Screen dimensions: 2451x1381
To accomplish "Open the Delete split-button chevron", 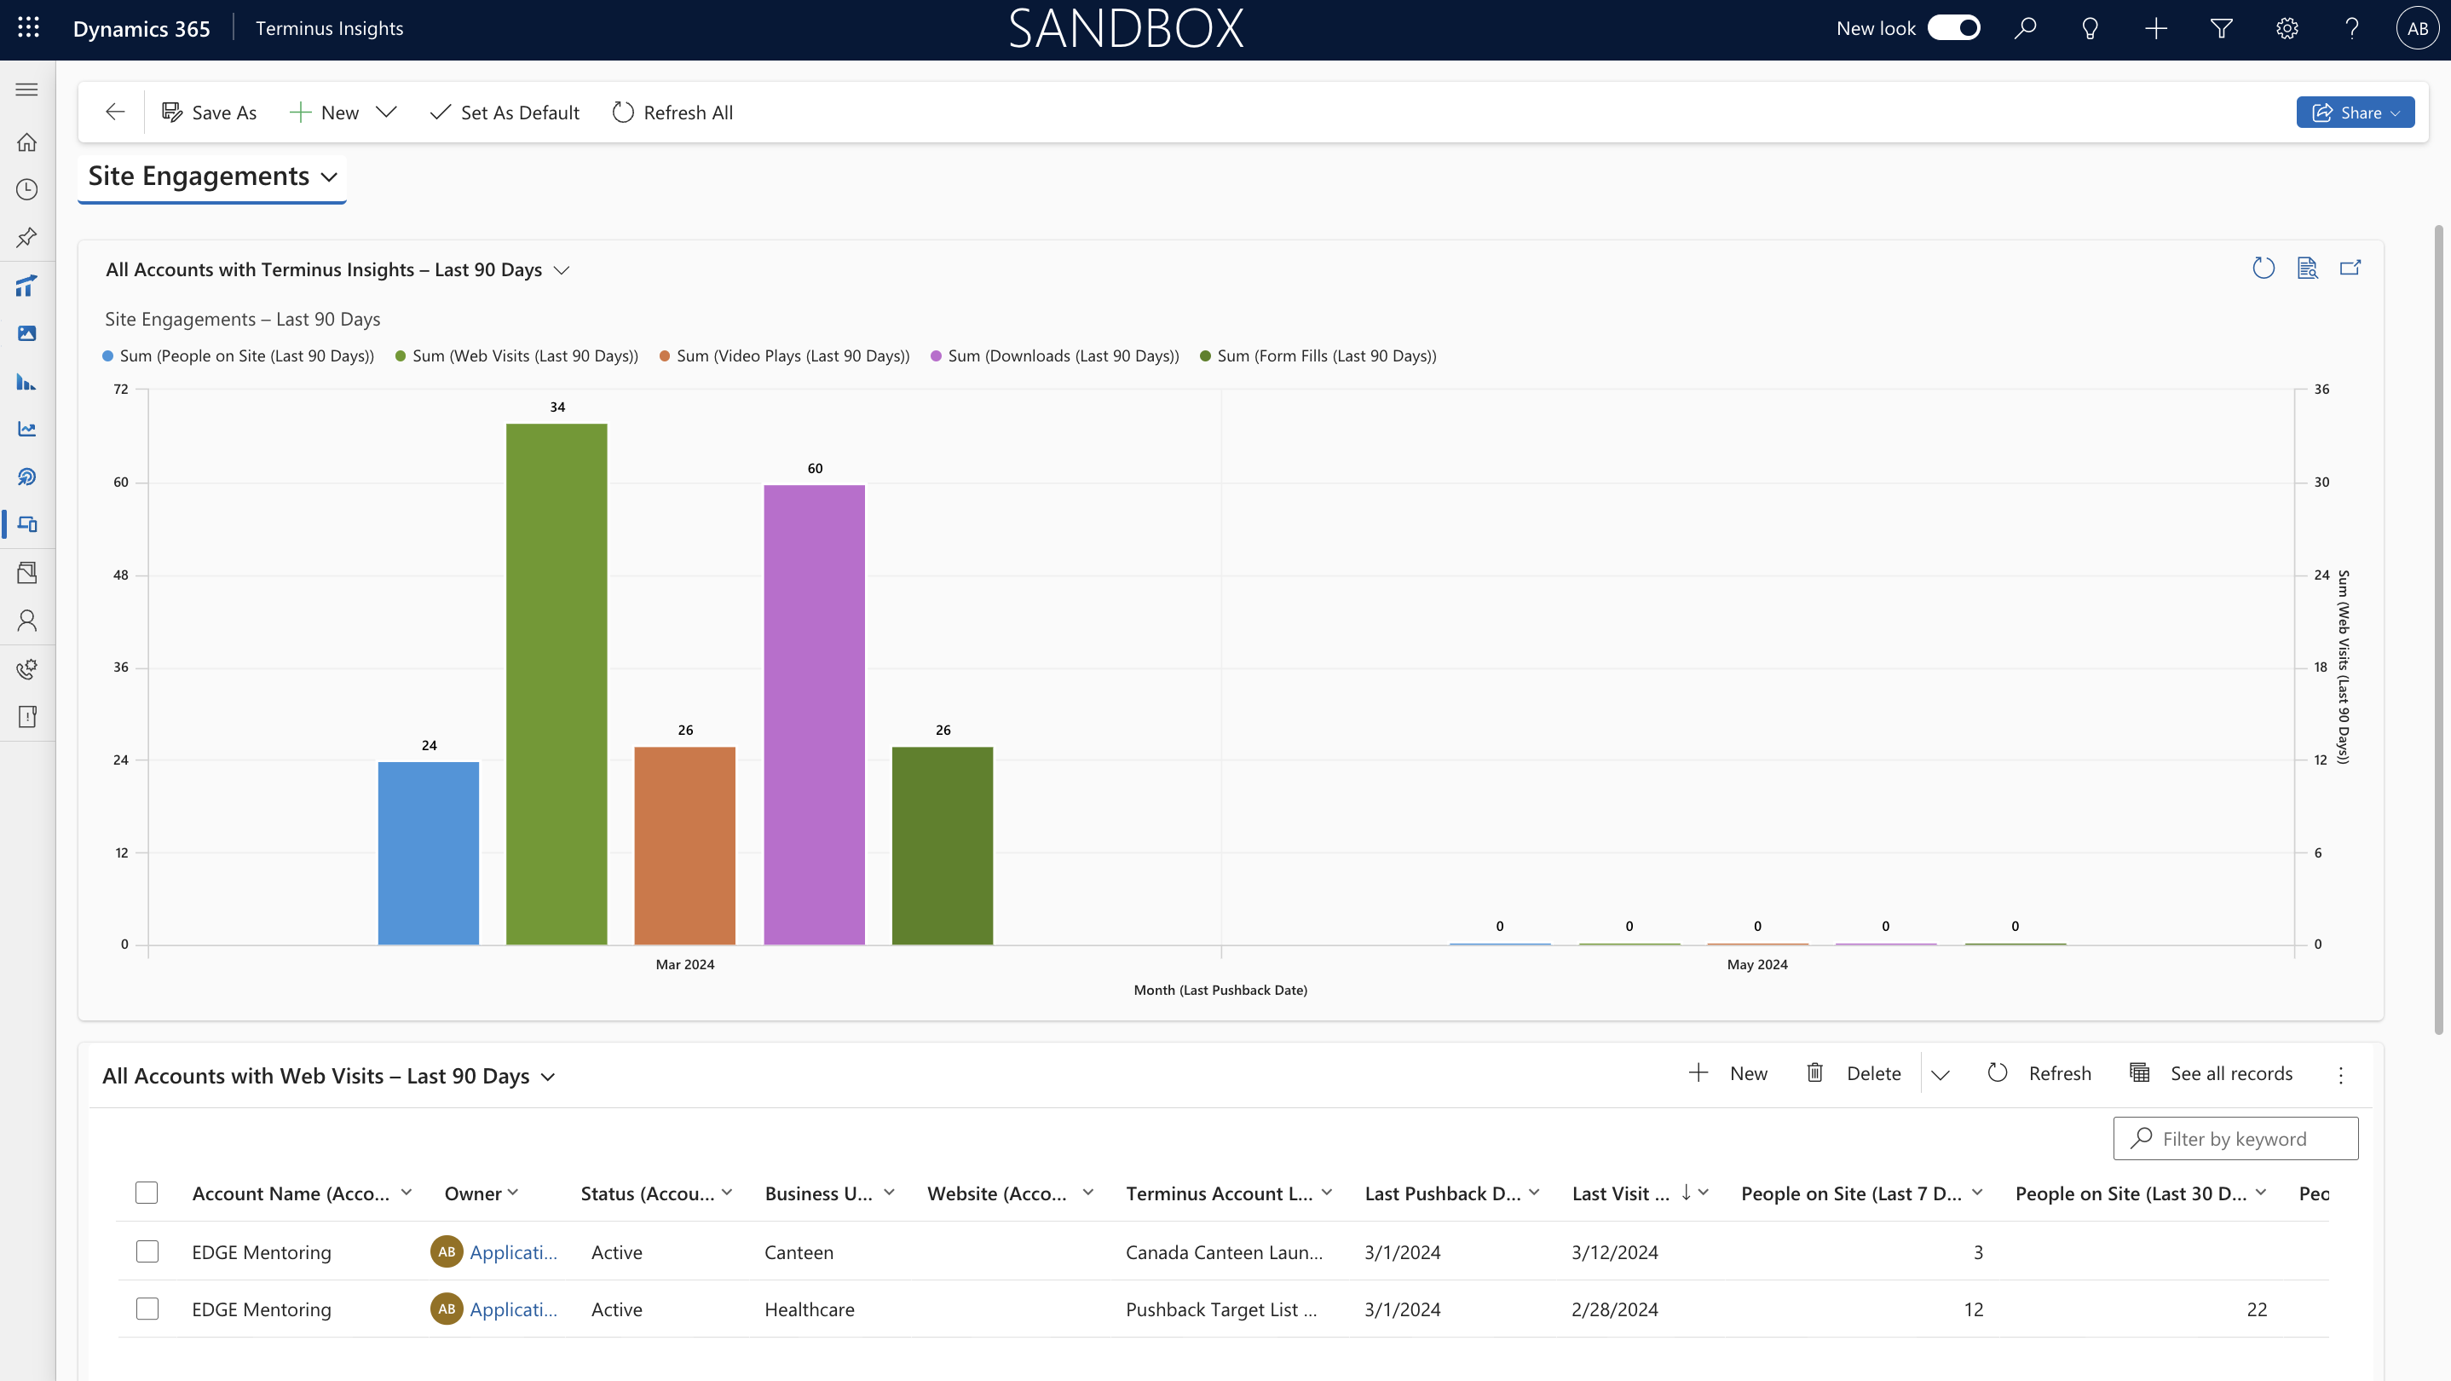I will tap(1941, 1074).
